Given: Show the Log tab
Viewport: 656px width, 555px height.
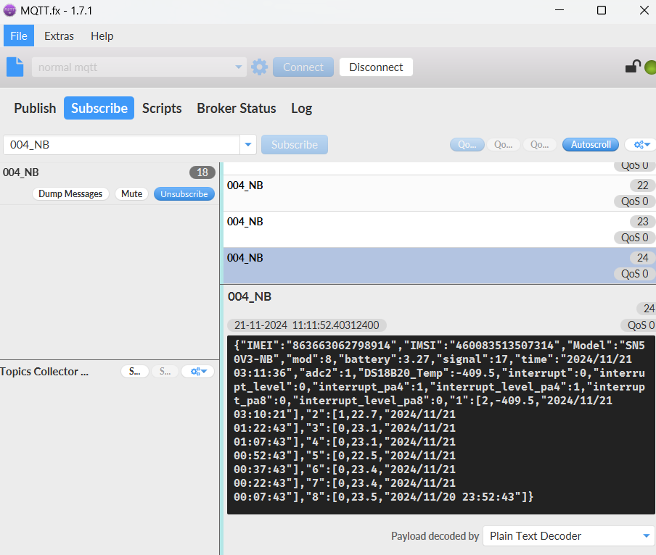Looking at the screenshot, I should point(302,108).
